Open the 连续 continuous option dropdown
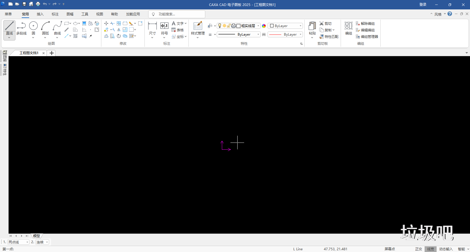 pos(47,242)
